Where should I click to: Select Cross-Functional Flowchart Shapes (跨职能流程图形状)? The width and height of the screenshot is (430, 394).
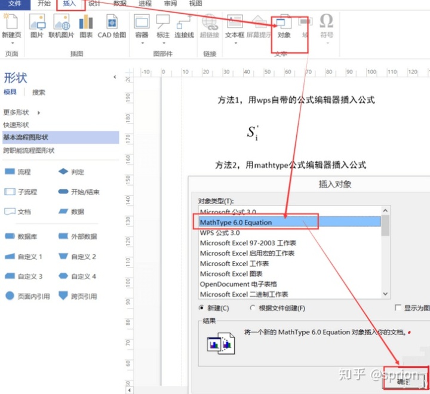(29, 150)
